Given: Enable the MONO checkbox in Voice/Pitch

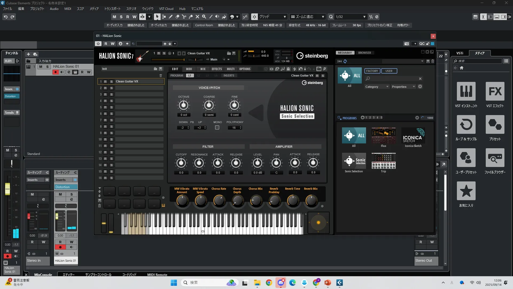Looking at the screenshot, I should [x=217, y=128].
